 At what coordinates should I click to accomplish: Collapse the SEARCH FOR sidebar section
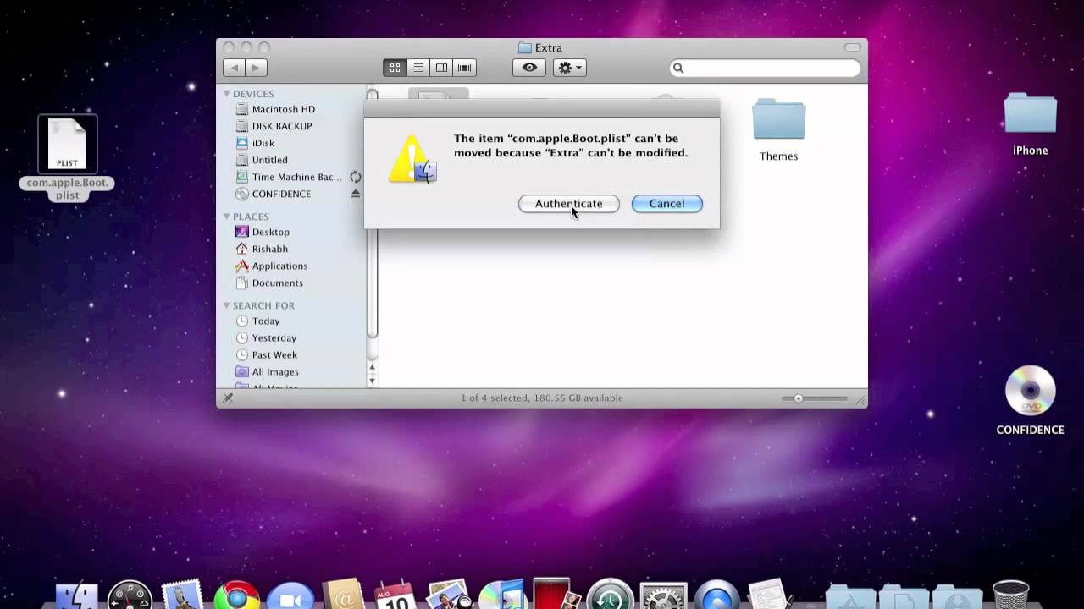[x=227, y=305]
